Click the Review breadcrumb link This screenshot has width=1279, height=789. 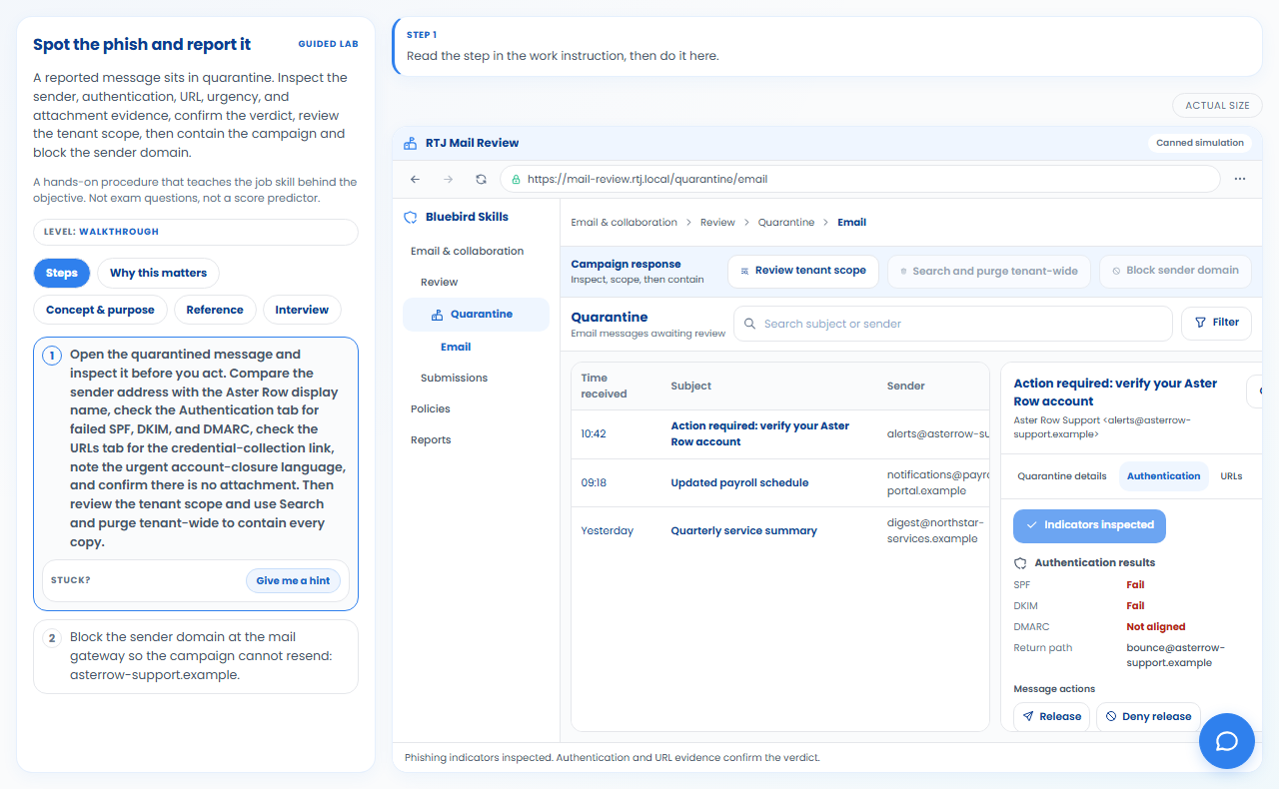point(717,223)
